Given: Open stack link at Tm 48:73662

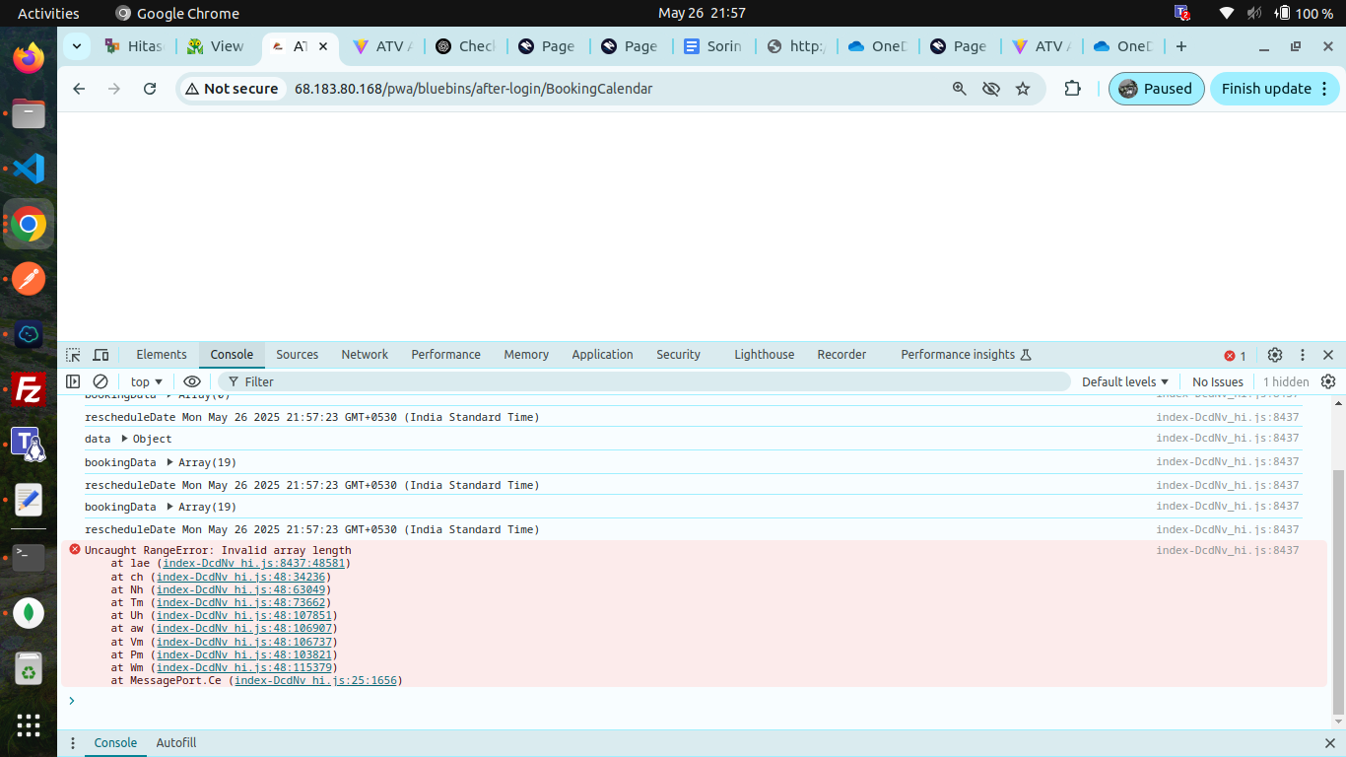Looking at the screenshot, I should (241, 602).
